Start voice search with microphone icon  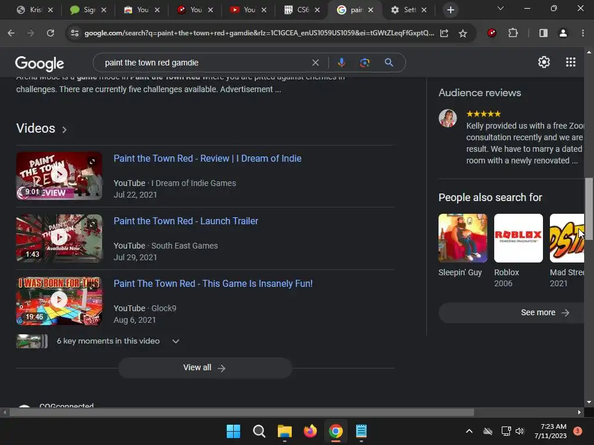[341, 63]
